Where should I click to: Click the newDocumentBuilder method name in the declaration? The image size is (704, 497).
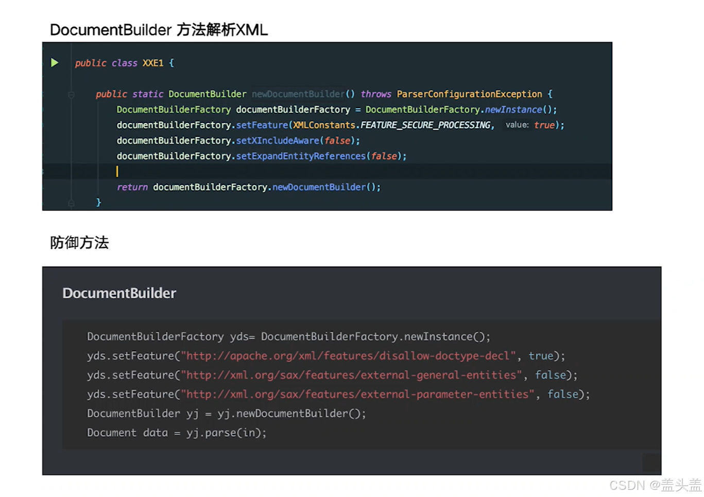298,94
